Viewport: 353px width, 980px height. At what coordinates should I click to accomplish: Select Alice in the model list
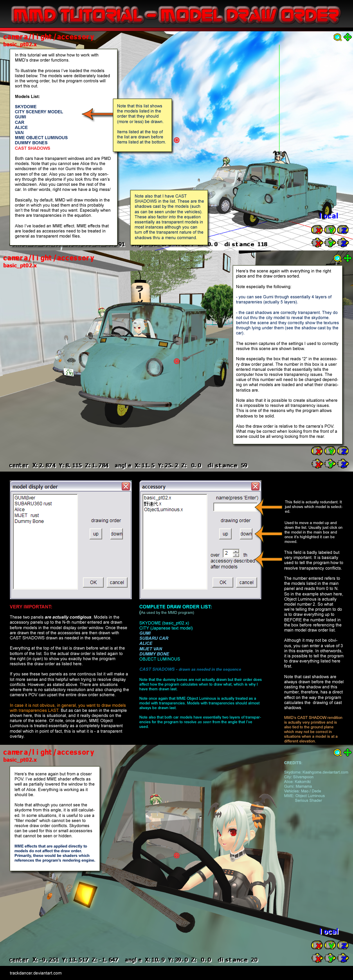(x=45, y=510)
